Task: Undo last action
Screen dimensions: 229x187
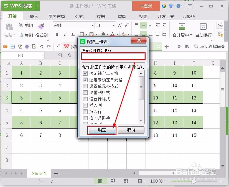Action: tap(42, 47)
